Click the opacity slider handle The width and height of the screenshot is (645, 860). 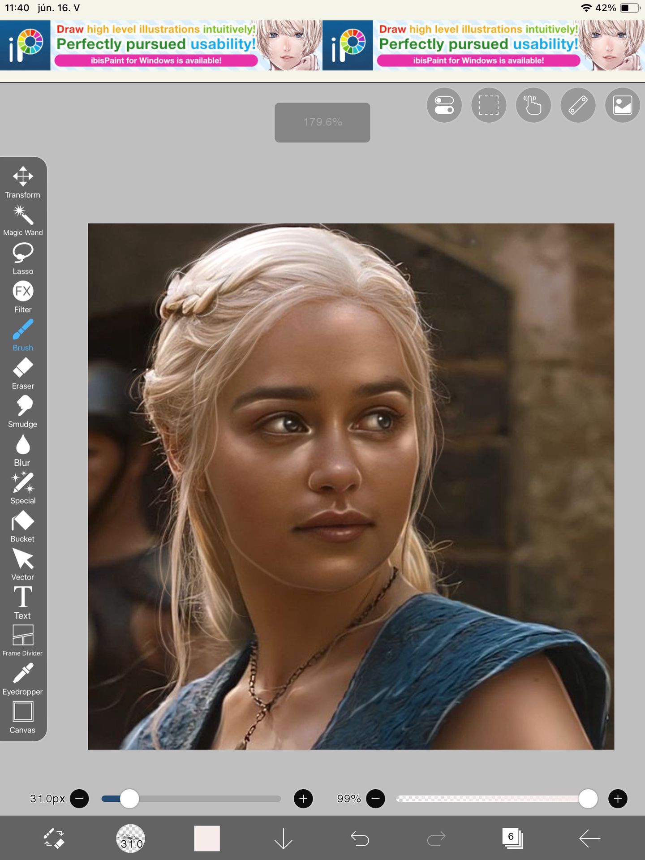click(x=588, y=799)
